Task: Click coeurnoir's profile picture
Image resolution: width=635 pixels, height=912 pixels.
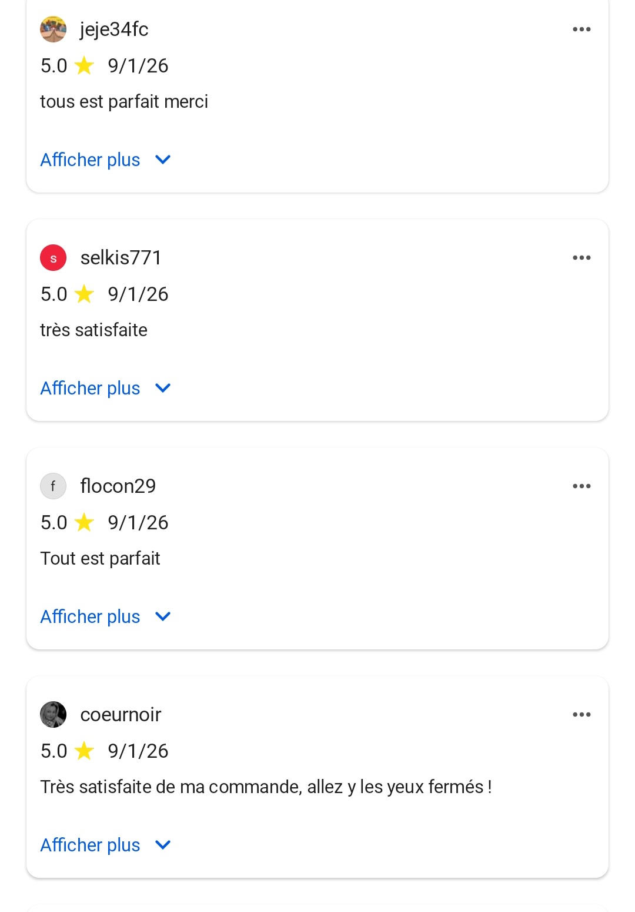Action: [x=53, y=714]
